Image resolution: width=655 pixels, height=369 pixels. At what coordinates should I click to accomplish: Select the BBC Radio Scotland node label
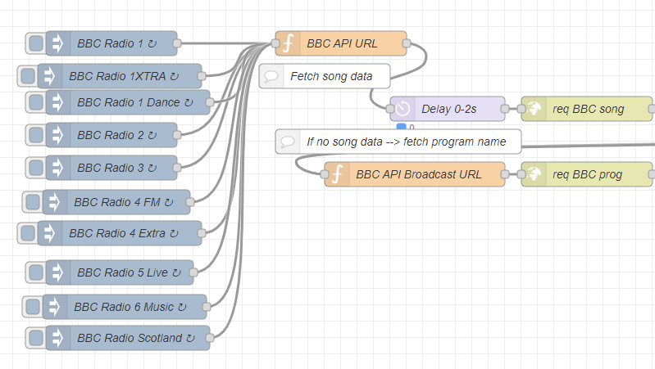tap(136, 338)
